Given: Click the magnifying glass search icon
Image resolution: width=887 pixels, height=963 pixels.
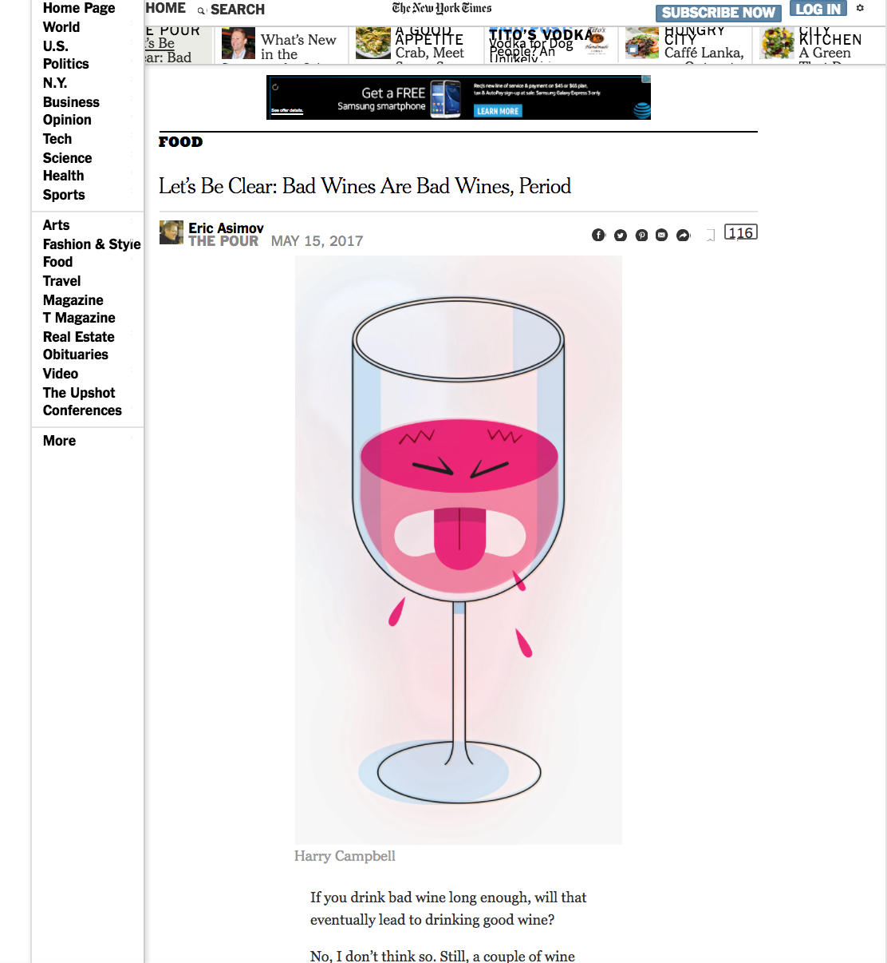Looking at the screenshot, I should 201,10.
